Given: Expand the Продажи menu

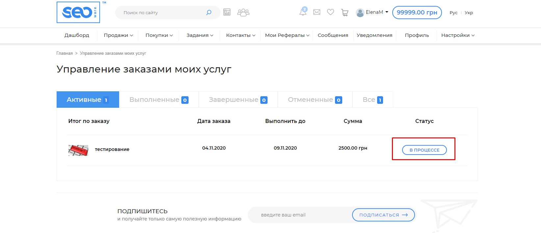Looking at the screenshot, I should click(118, 35).
